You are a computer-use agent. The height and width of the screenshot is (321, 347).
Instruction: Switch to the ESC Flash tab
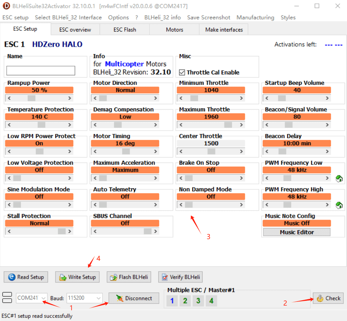125,30
